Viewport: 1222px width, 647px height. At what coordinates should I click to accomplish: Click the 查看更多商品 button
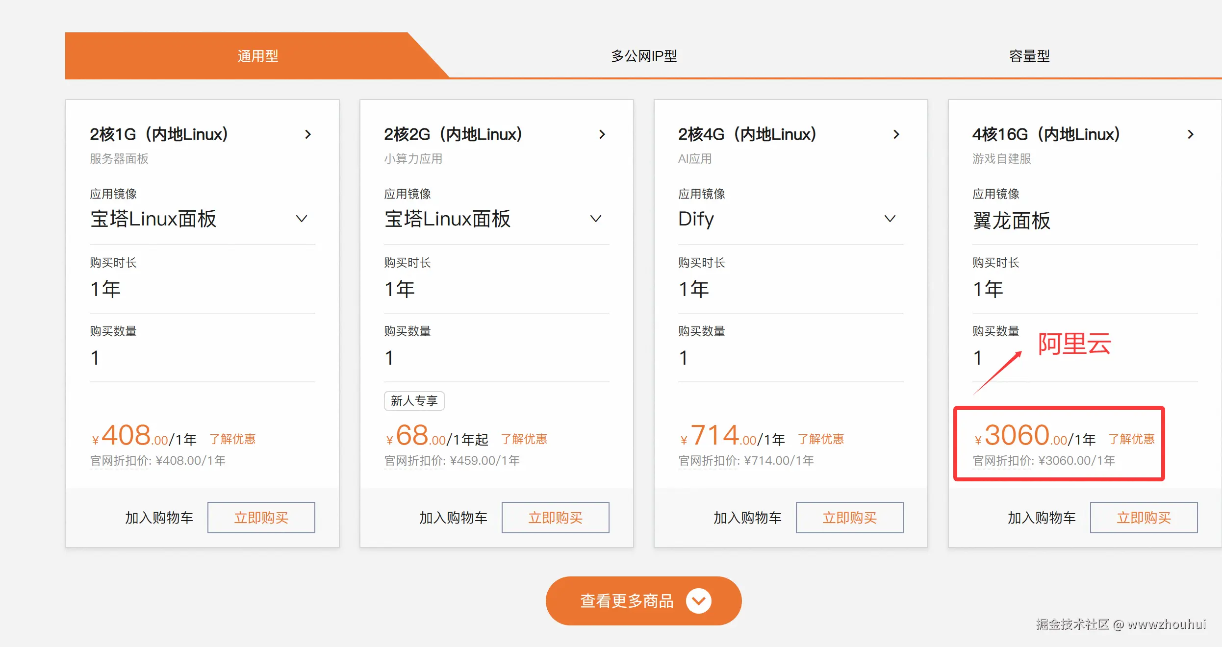643,600
